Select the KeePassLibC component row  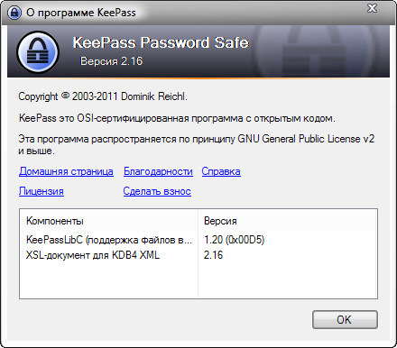(198, 240)
